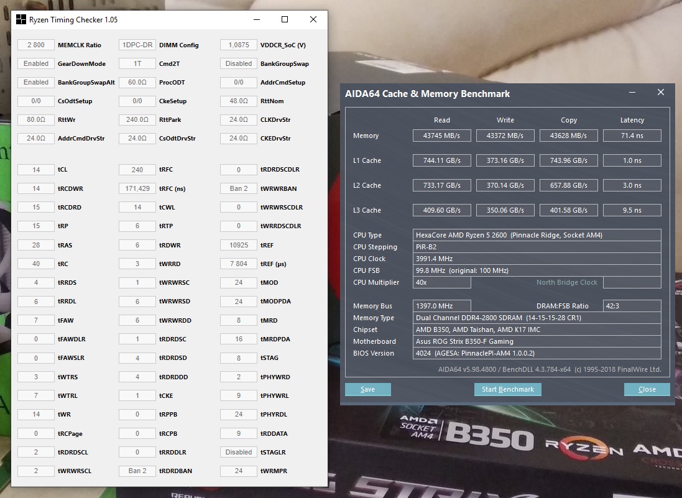Viewport: 682px width, 498px height.
Task: Maximize the Ryzen Timing Checker window
Action: [285, 19]
